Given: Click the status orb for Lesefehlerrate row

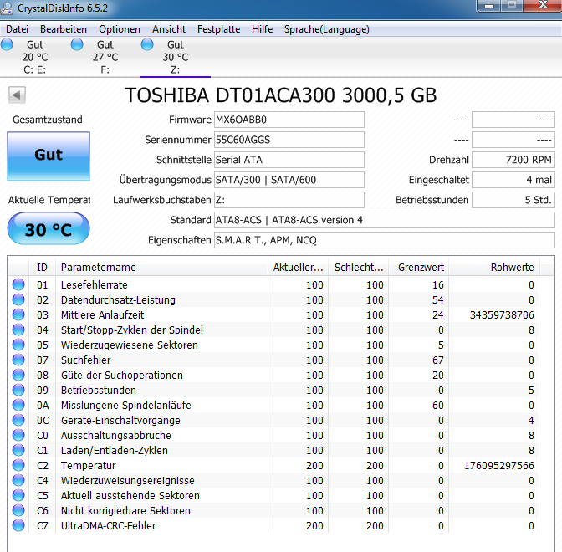Looking at the screenshot, I should tap(18, 284).
